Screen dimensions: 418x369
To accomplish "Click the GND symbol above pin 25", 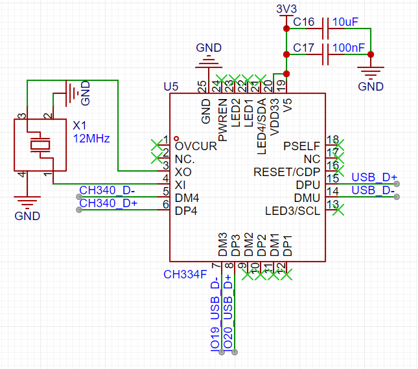I will (x=209, y=63).
